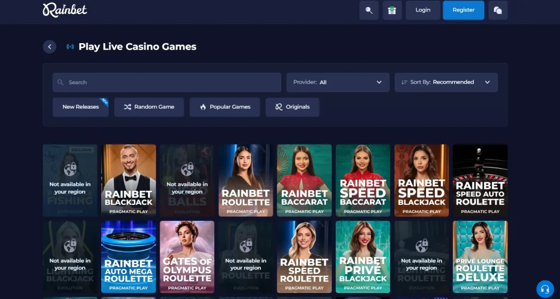The image size is (560, 299).
Task: Select the New Releases filter
Action: [x=81, y=107]
